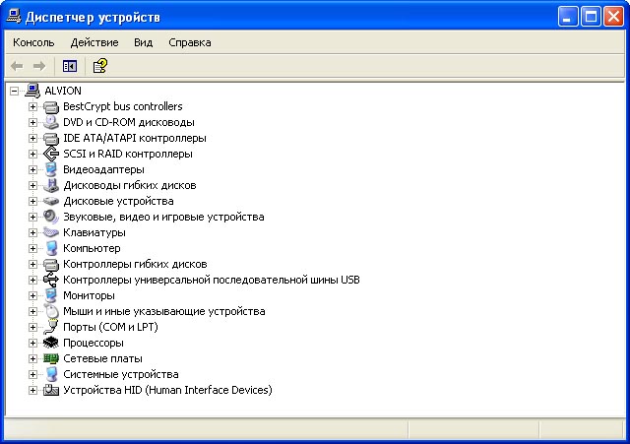
Task: Select the USB controllers fork icon
Action: click(51, 280)
